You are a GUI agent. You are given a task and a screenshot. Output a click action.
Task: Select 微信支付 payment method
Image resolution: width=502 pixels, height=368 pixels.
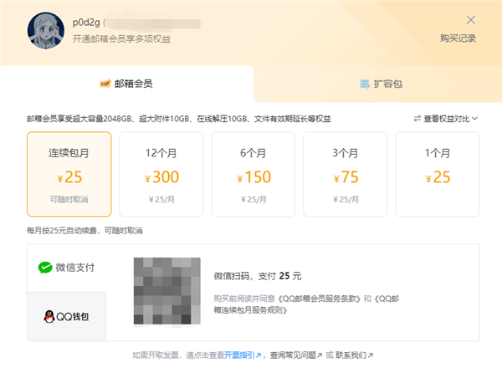coord(67,268)
